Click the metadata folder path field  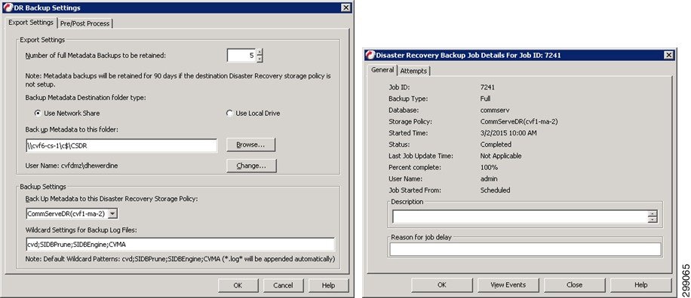point(121,145)
